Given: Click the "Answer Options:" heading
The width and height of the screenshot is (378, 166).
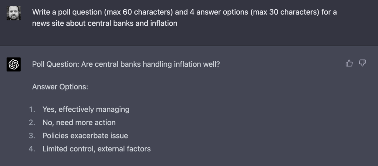Looking at the screenshot, I should pos(60,87).
